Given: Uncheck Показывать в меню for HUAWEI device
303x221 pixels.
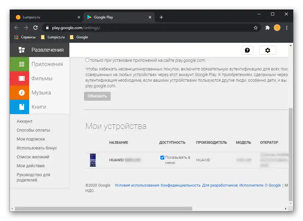Looking at the screenshot, I should [162, 157].
